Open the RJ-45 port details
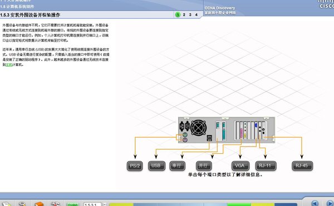The image size is (334, 206). click(x=302, y=165)
